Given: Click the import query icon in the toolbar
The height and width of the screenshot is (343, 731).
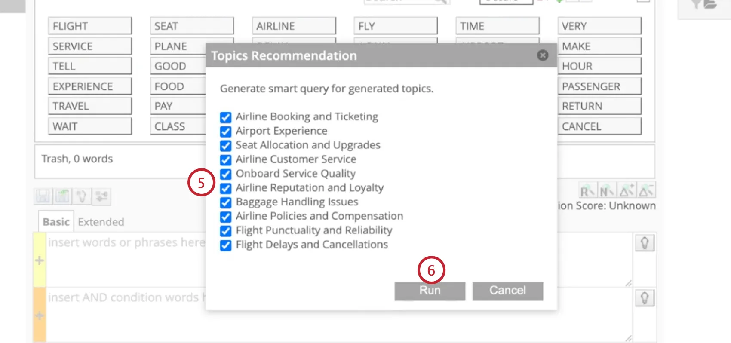Looking at the screenshot, I should tap(62, 196).
